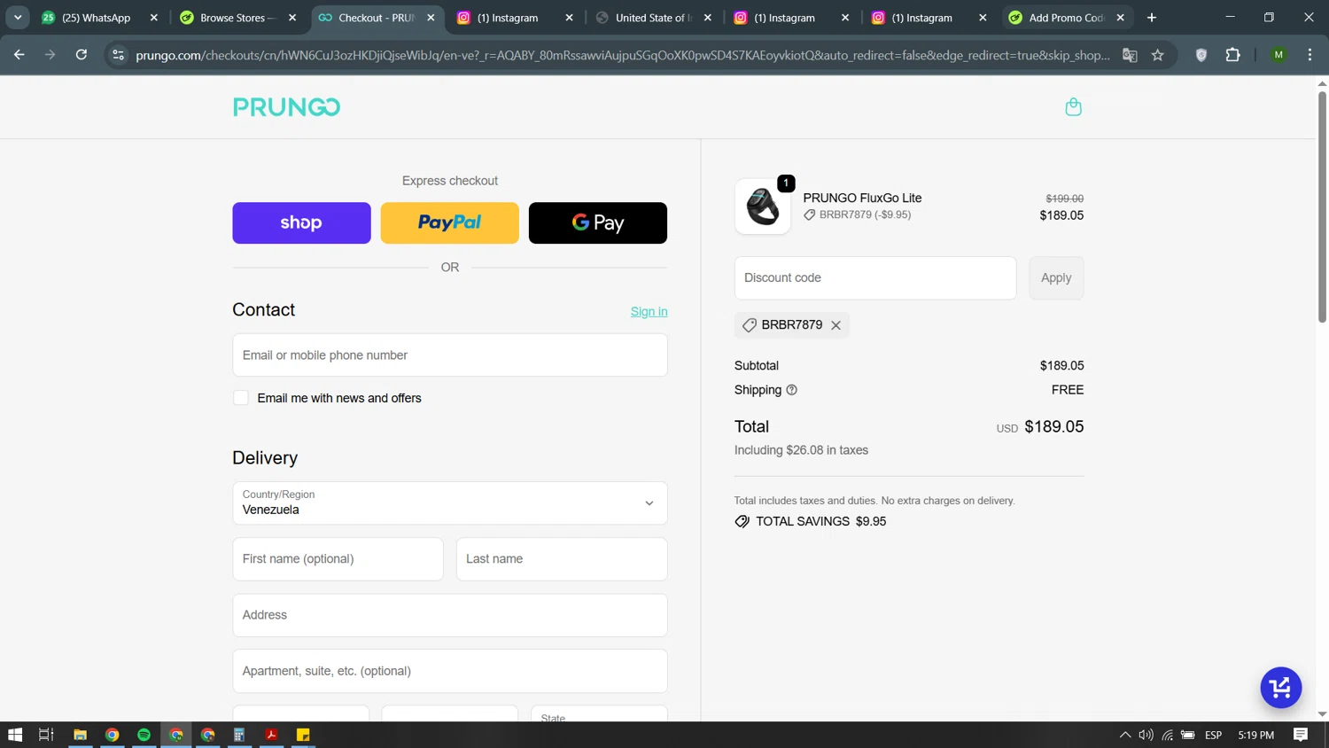Screen dimensions: 1329x748
Task: Open tab search dropdown arrow
Action: 18,18
